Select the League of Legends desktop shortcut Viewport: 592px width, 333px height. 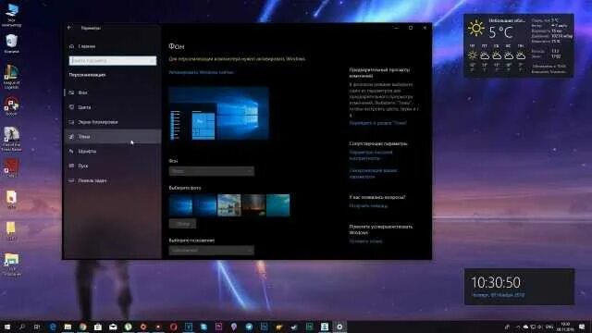coord(11,77)
